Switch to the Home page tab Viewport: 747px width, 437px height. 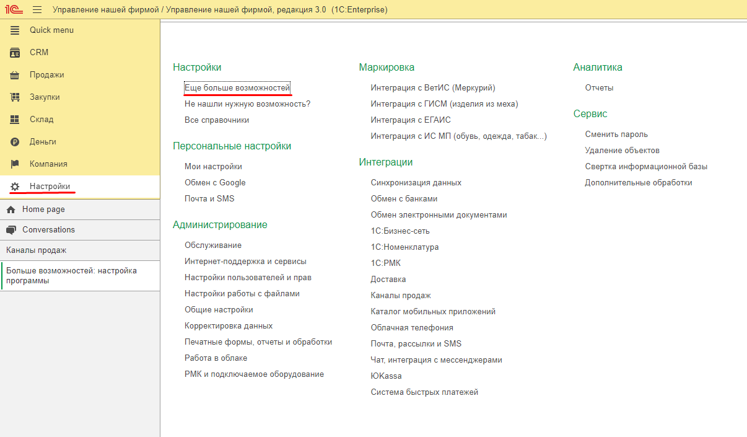(x=80, y=210)
